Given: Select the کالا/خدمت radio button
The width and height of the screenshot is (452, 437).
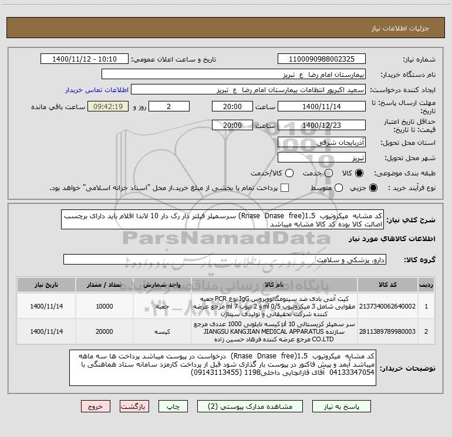Looking at the screenshot, I should (x=289, y=173).
